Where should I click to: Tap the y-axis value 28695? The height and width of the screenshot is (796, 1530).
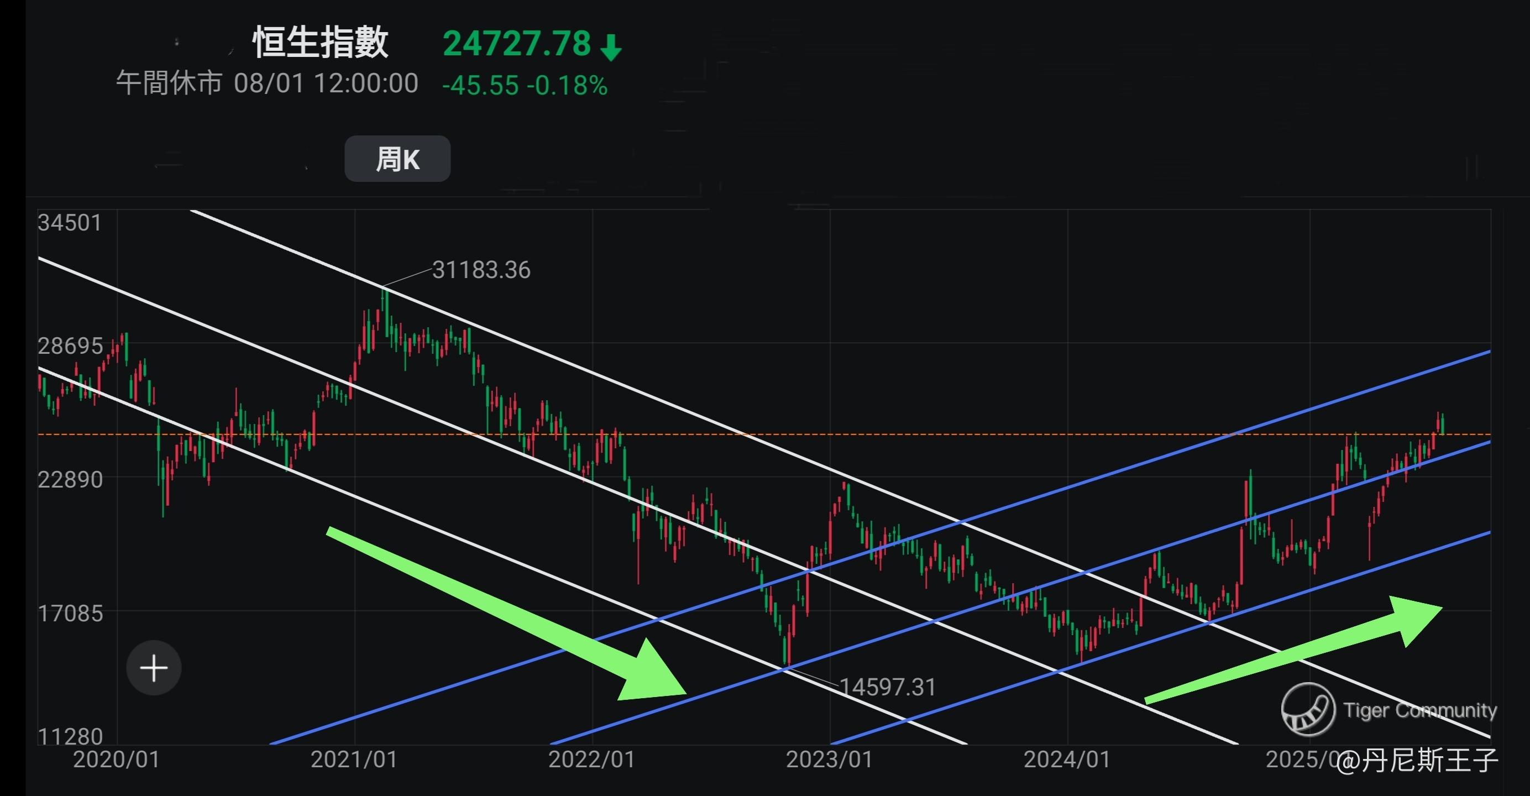(x=70, y=345)
